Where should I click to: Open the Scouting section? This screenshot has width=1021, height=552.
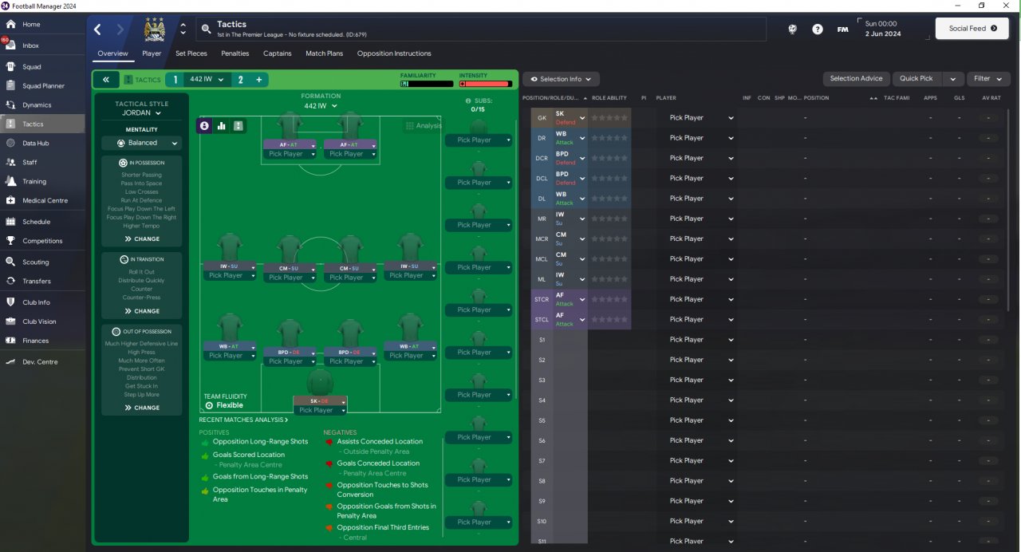(35, 262)
